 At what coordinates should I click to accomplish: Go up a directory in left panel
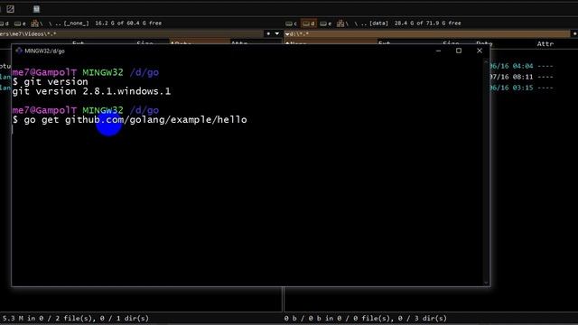point(58,23)
